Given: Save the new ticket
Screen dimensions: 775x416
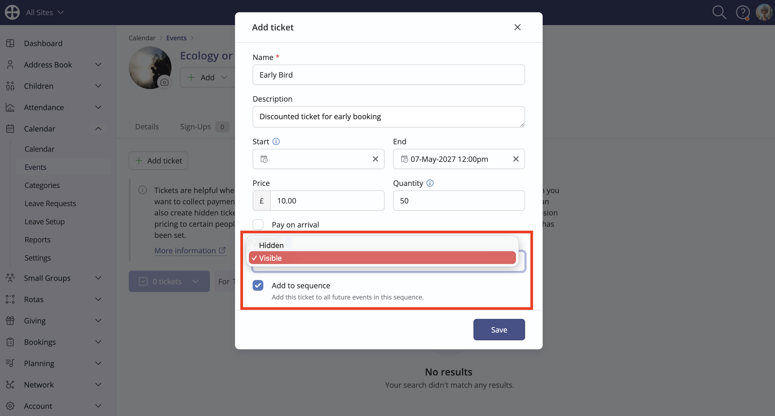Looking at the screenshot, I should point(499,330).
